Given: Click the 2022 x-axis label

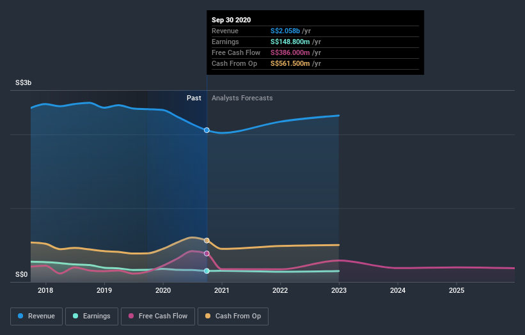Looking at the screenshot, I should [x=280, y=290].
